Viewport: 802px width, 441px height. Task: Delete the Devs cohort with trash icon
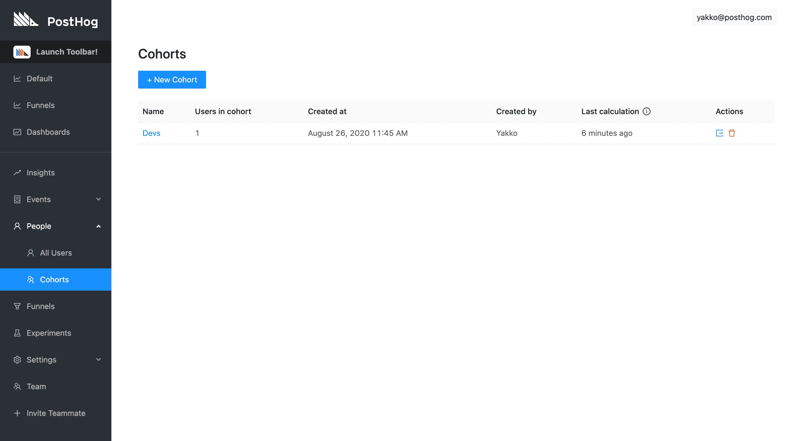732,133
